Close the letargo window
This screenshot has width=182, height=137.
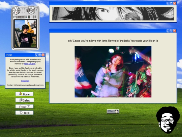pyautogui.click(x=43, y=55)
